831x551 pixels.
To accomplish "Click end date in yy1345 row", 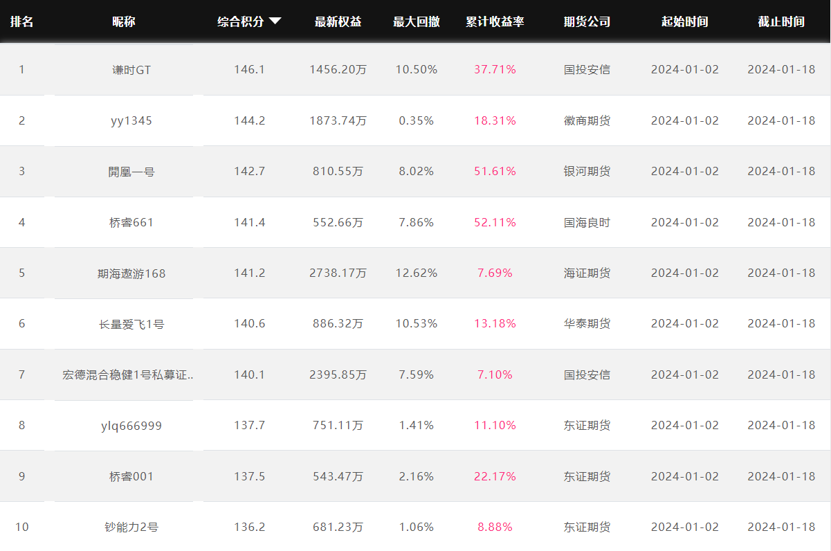I will coord(782,120).
